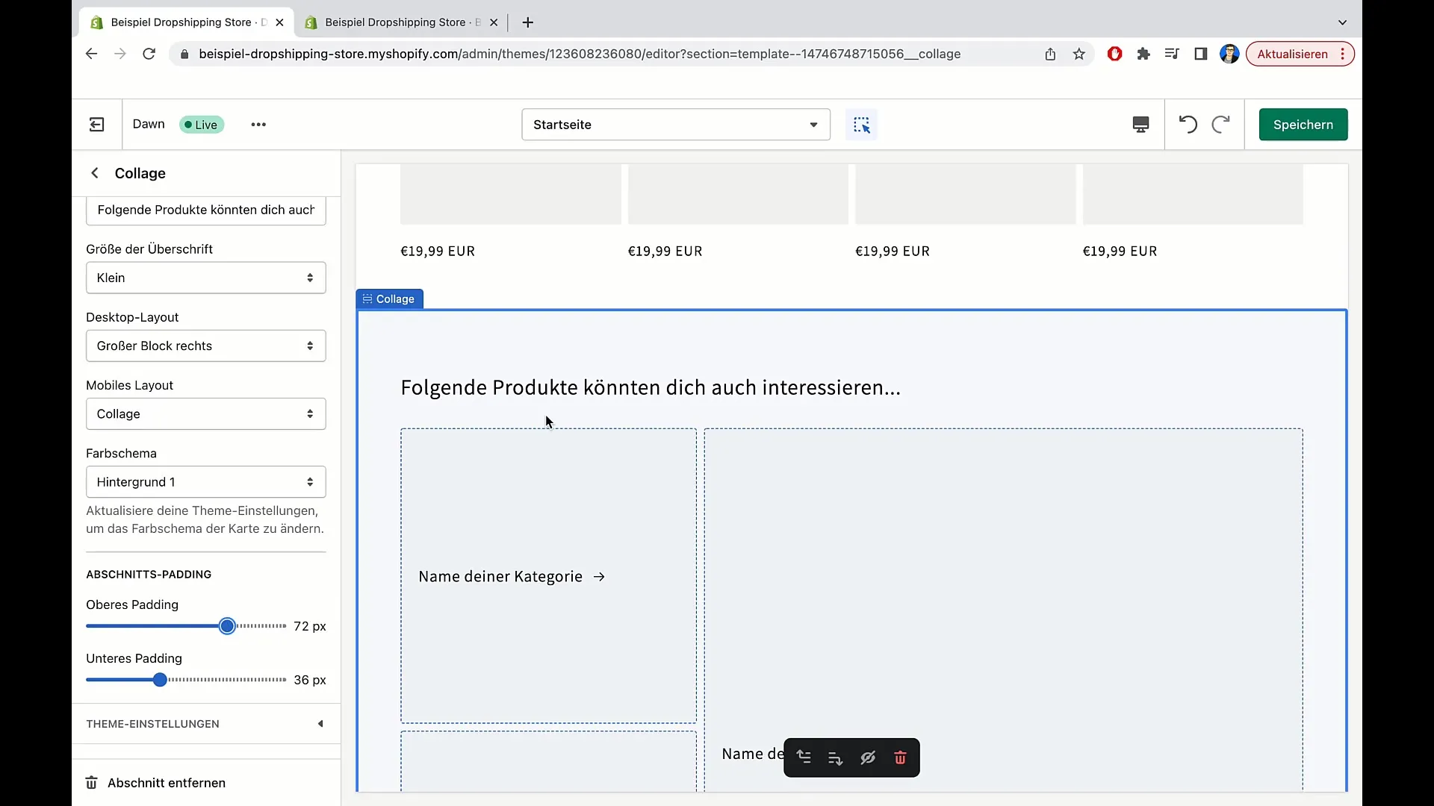
Task: Click the delete block icon in toolbar
Action: pos(899,757)
